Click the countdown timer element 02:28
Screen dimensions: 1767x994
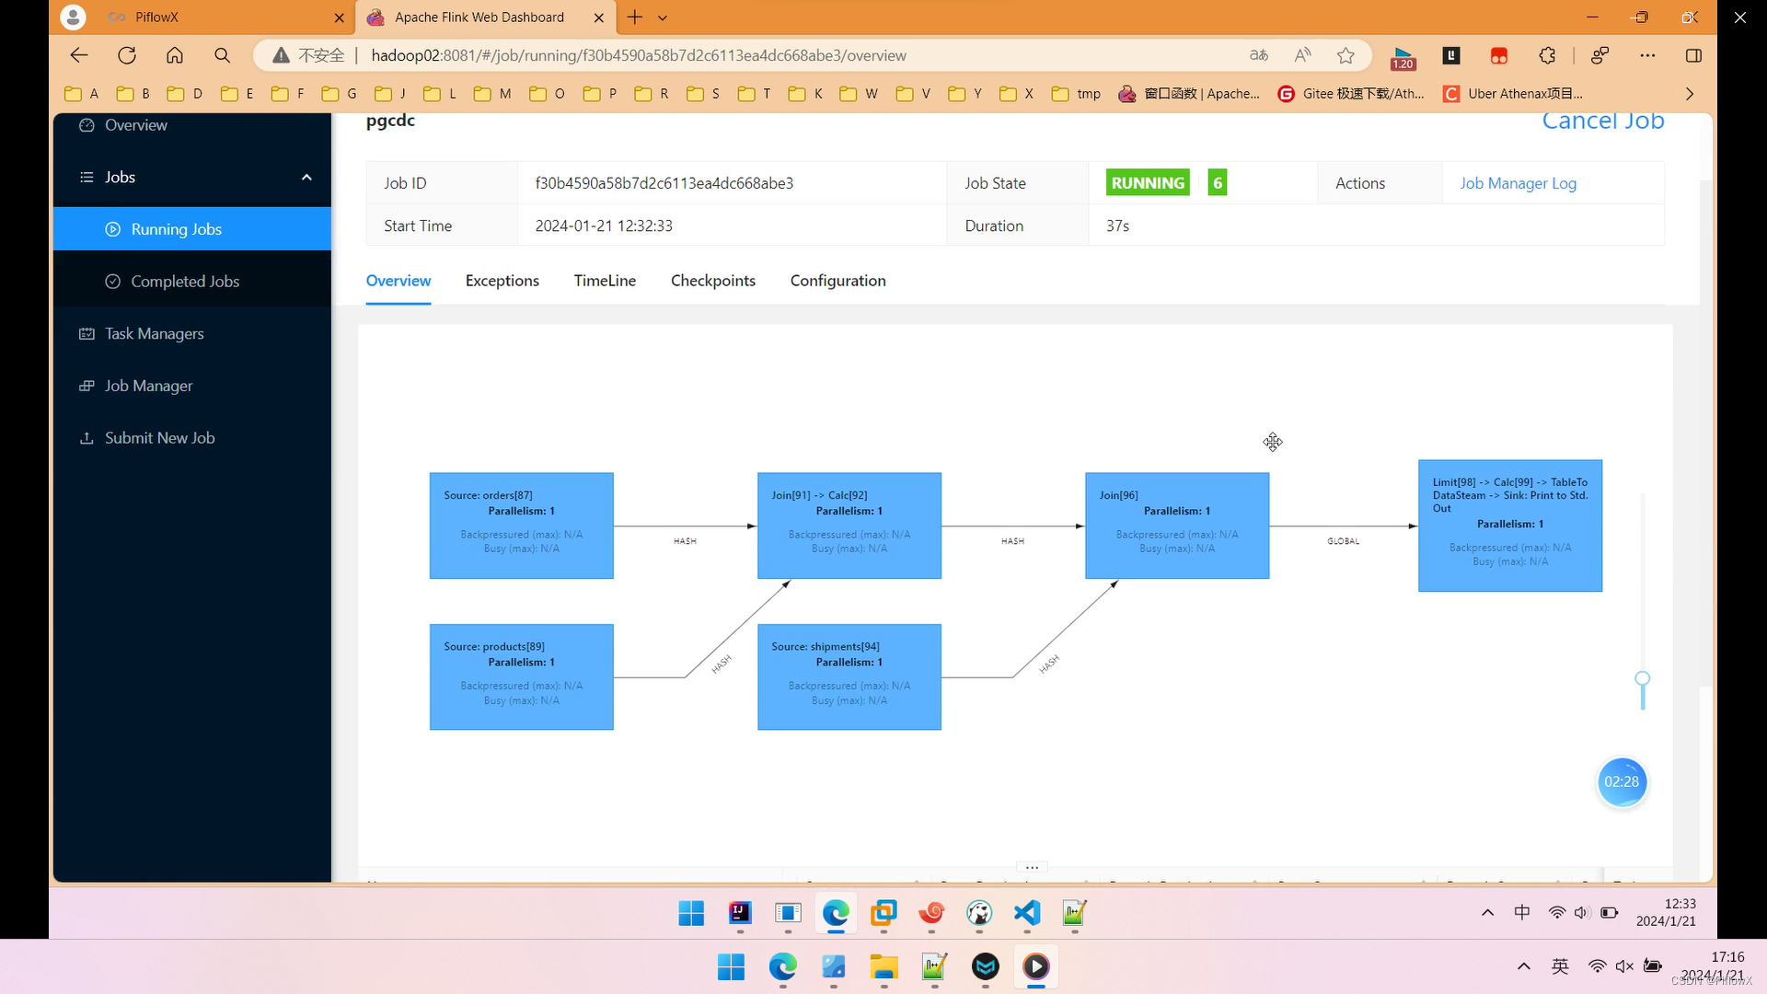1622,781
